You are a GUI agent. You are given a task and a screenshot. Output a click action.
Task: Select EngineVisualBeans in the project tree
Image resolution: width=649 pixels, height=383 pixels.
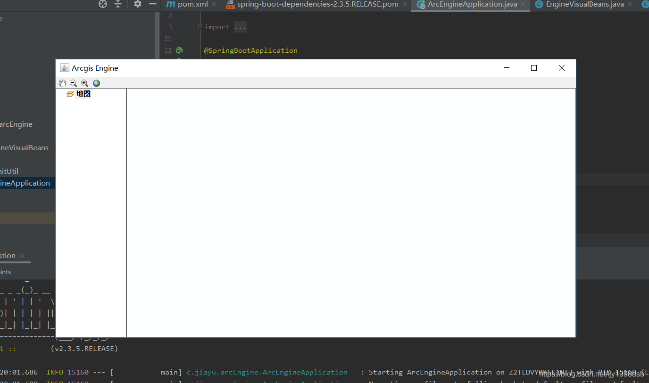click(x=24, y=147)
